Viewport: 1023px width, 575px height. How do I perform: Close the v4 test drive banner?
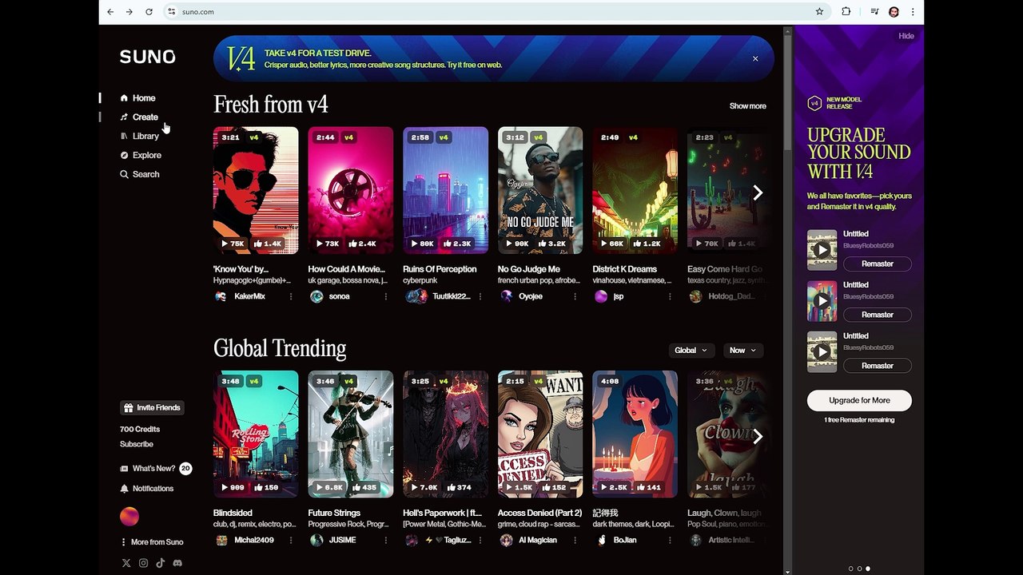[755, 58]
